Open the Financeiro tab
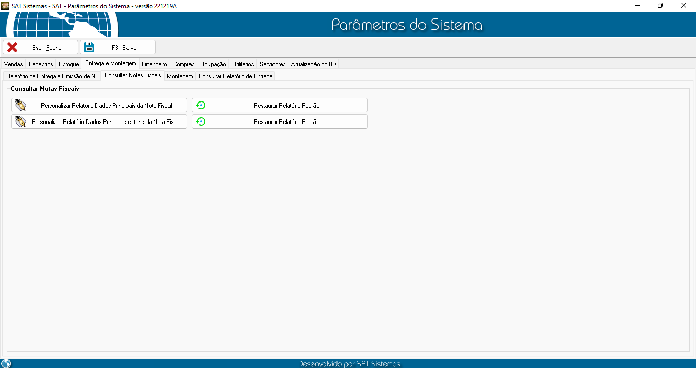Image resolution: width=696 pixels, height=368 pixels. tap(154, 64)
